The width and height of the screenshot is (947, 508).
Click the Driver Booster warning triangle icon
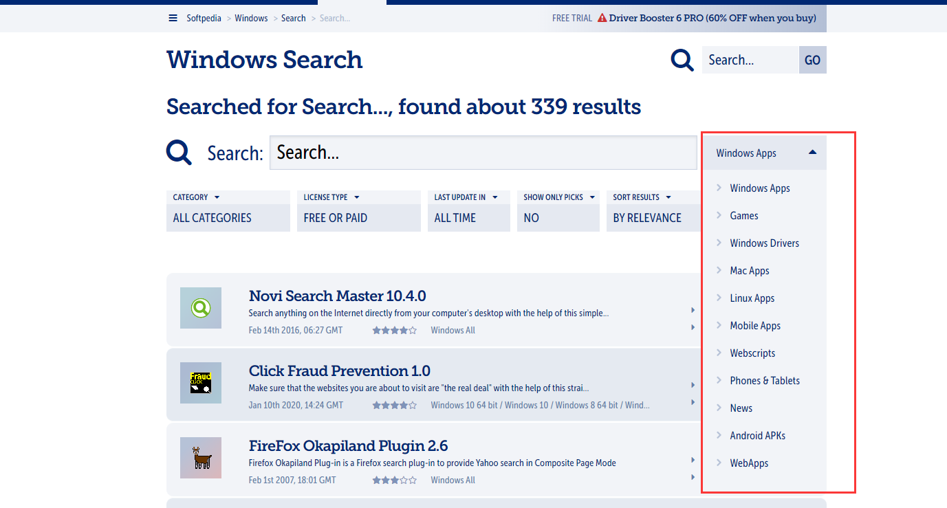602,18
